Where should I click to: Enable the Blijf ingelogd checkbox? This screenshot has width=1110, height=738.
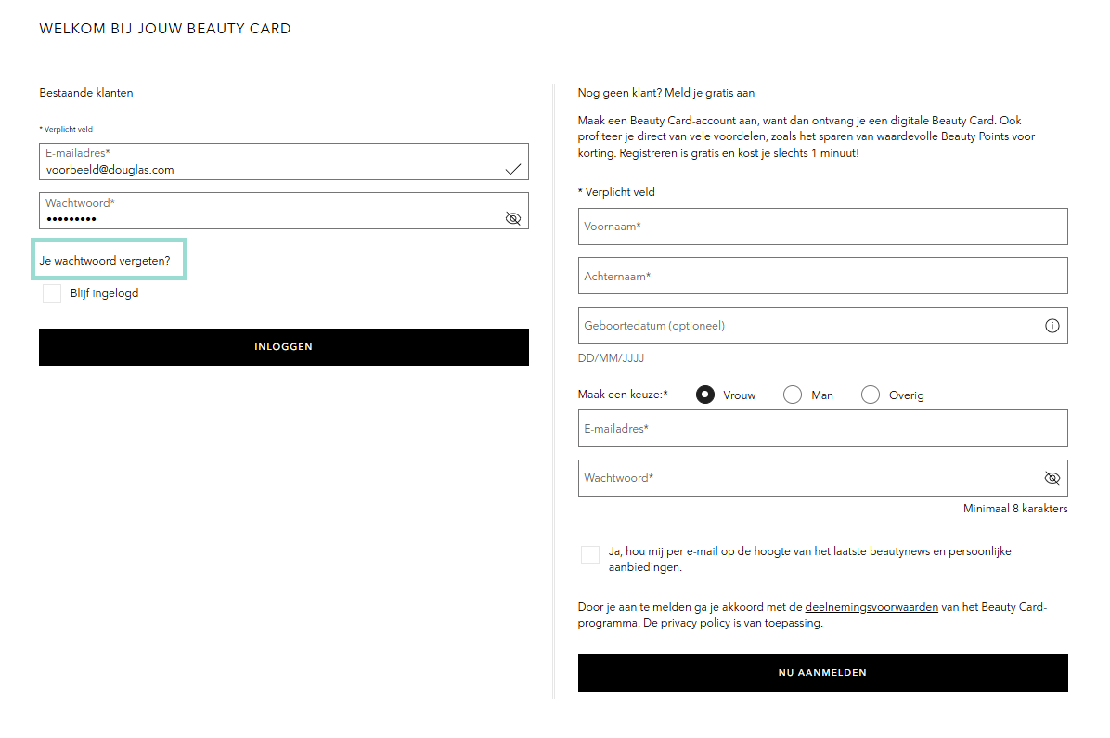click(x=51, y=292)
